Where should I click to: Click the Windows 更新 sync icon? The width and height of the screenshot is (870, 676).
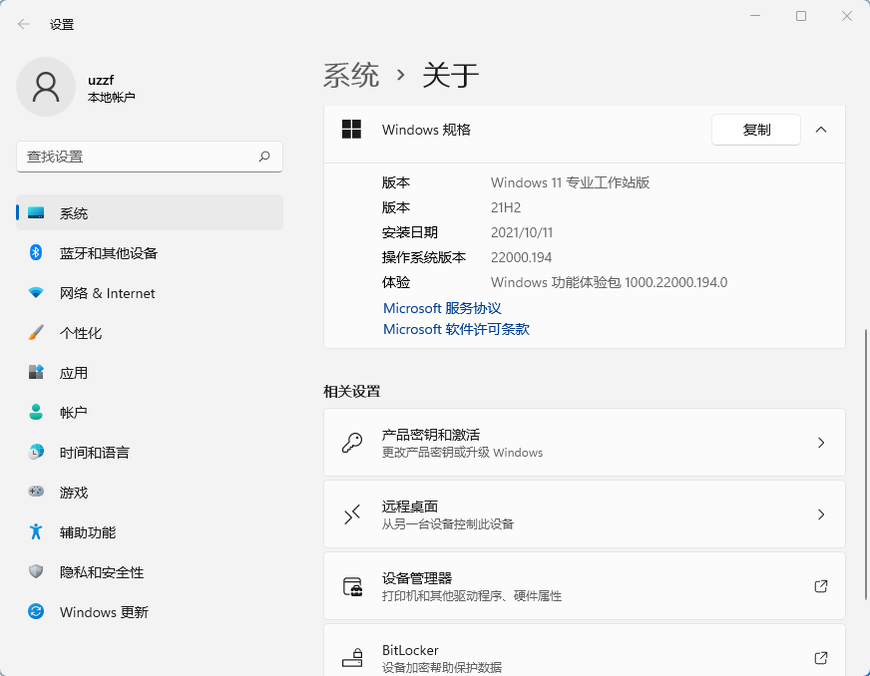tap(36, 612)
